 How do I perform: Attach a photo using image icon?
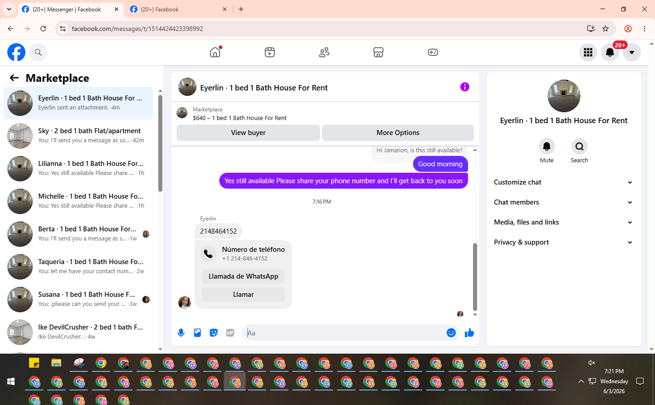pos(197,333)
